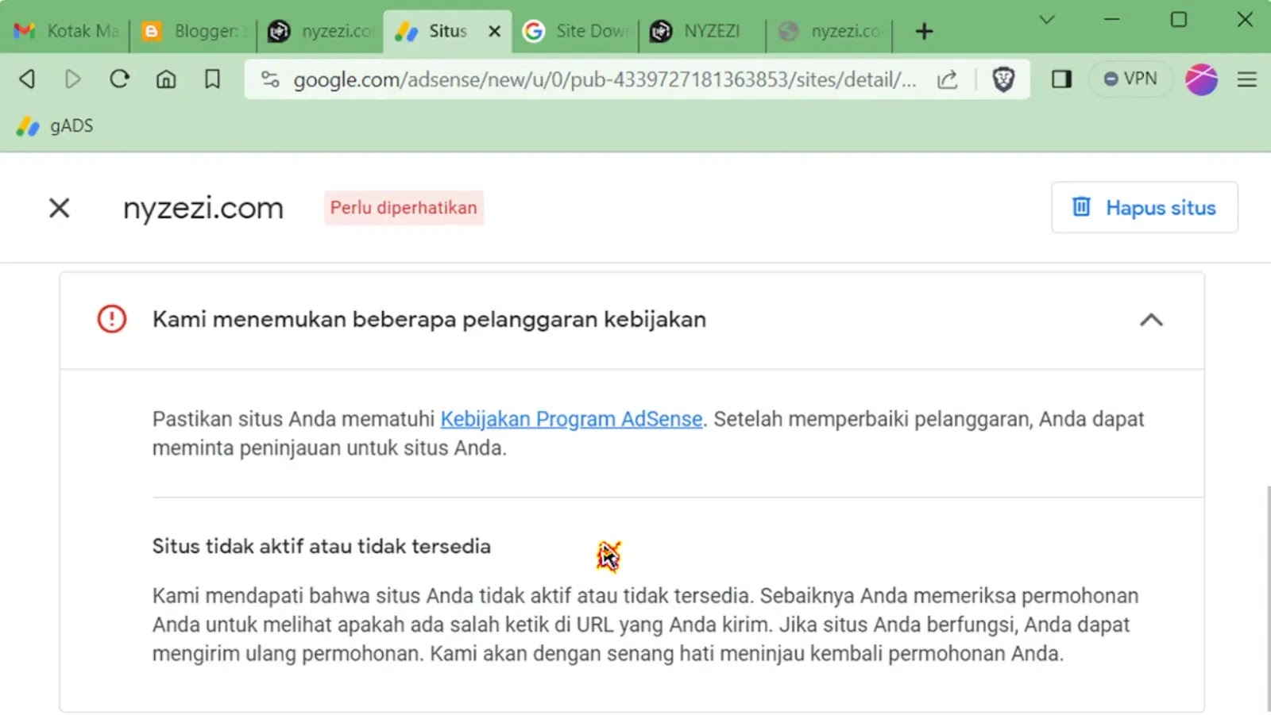
Task: Click heading Kami menemukan beberapa pelanggaran kebijakan
Action: [x=429, y=319]
